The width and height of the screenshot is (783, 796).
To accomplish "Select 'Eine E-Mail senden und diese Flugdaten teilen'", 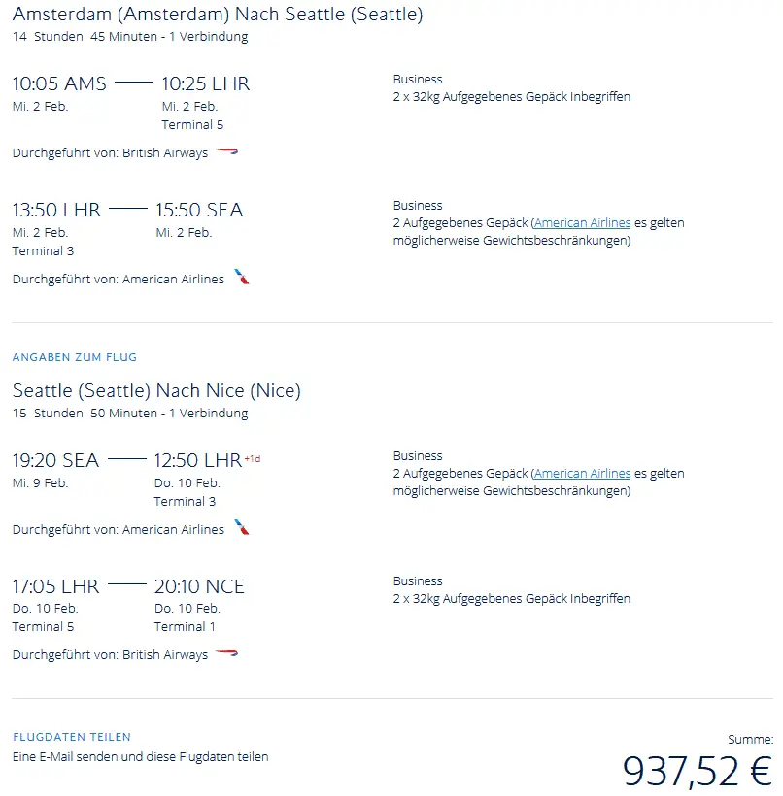I will click(x=141, y=756).
